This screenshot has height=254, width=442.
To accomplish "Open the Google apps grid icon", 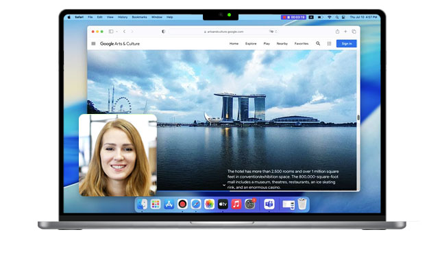I will coord(329,43).
